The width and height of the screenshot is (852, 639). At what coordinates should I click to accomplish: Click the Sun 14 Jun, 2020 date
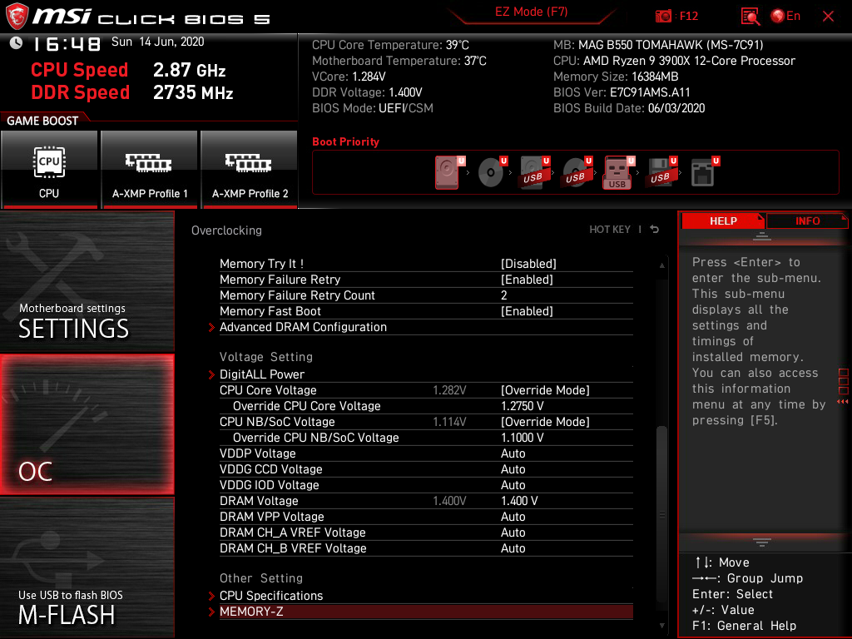[x=157, y=42]
